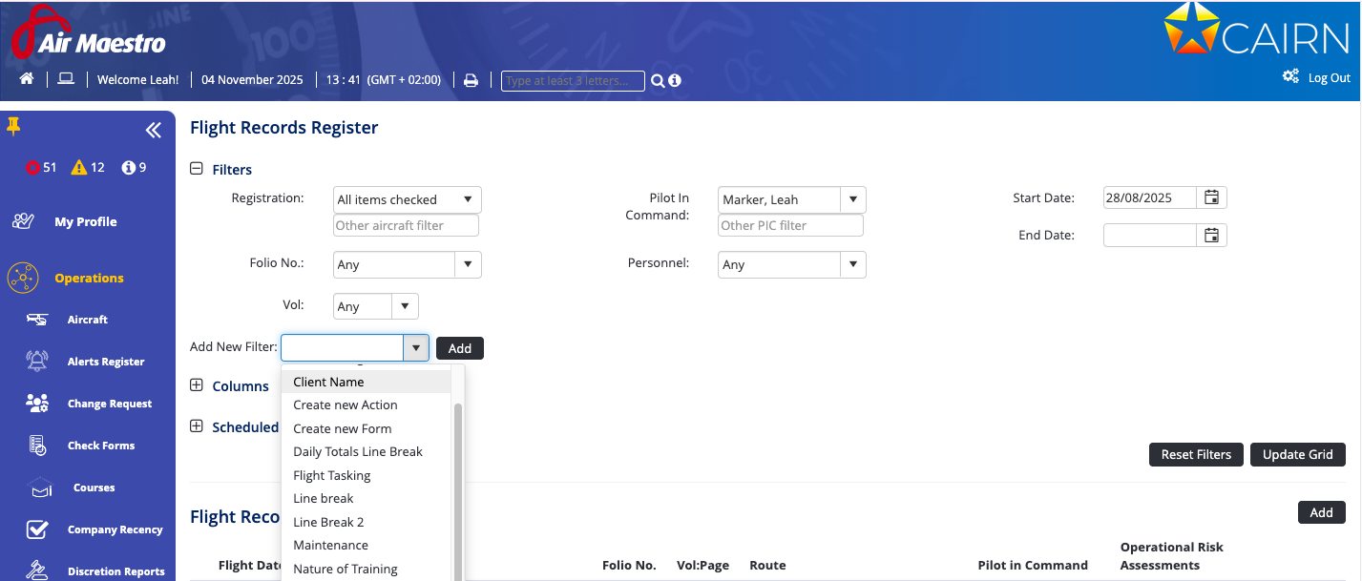Screen dimensions: 1362x581
Task: Open the settings gears icon
Action: (x=1290, y=77)
